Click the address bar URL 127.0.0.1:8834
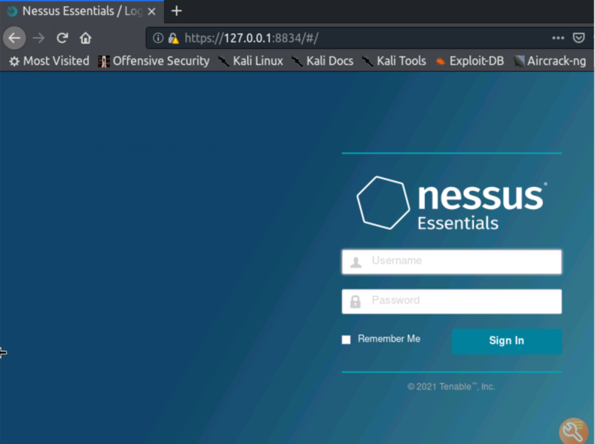The height and width of the screenshot is (444, 595). [252, 38]
